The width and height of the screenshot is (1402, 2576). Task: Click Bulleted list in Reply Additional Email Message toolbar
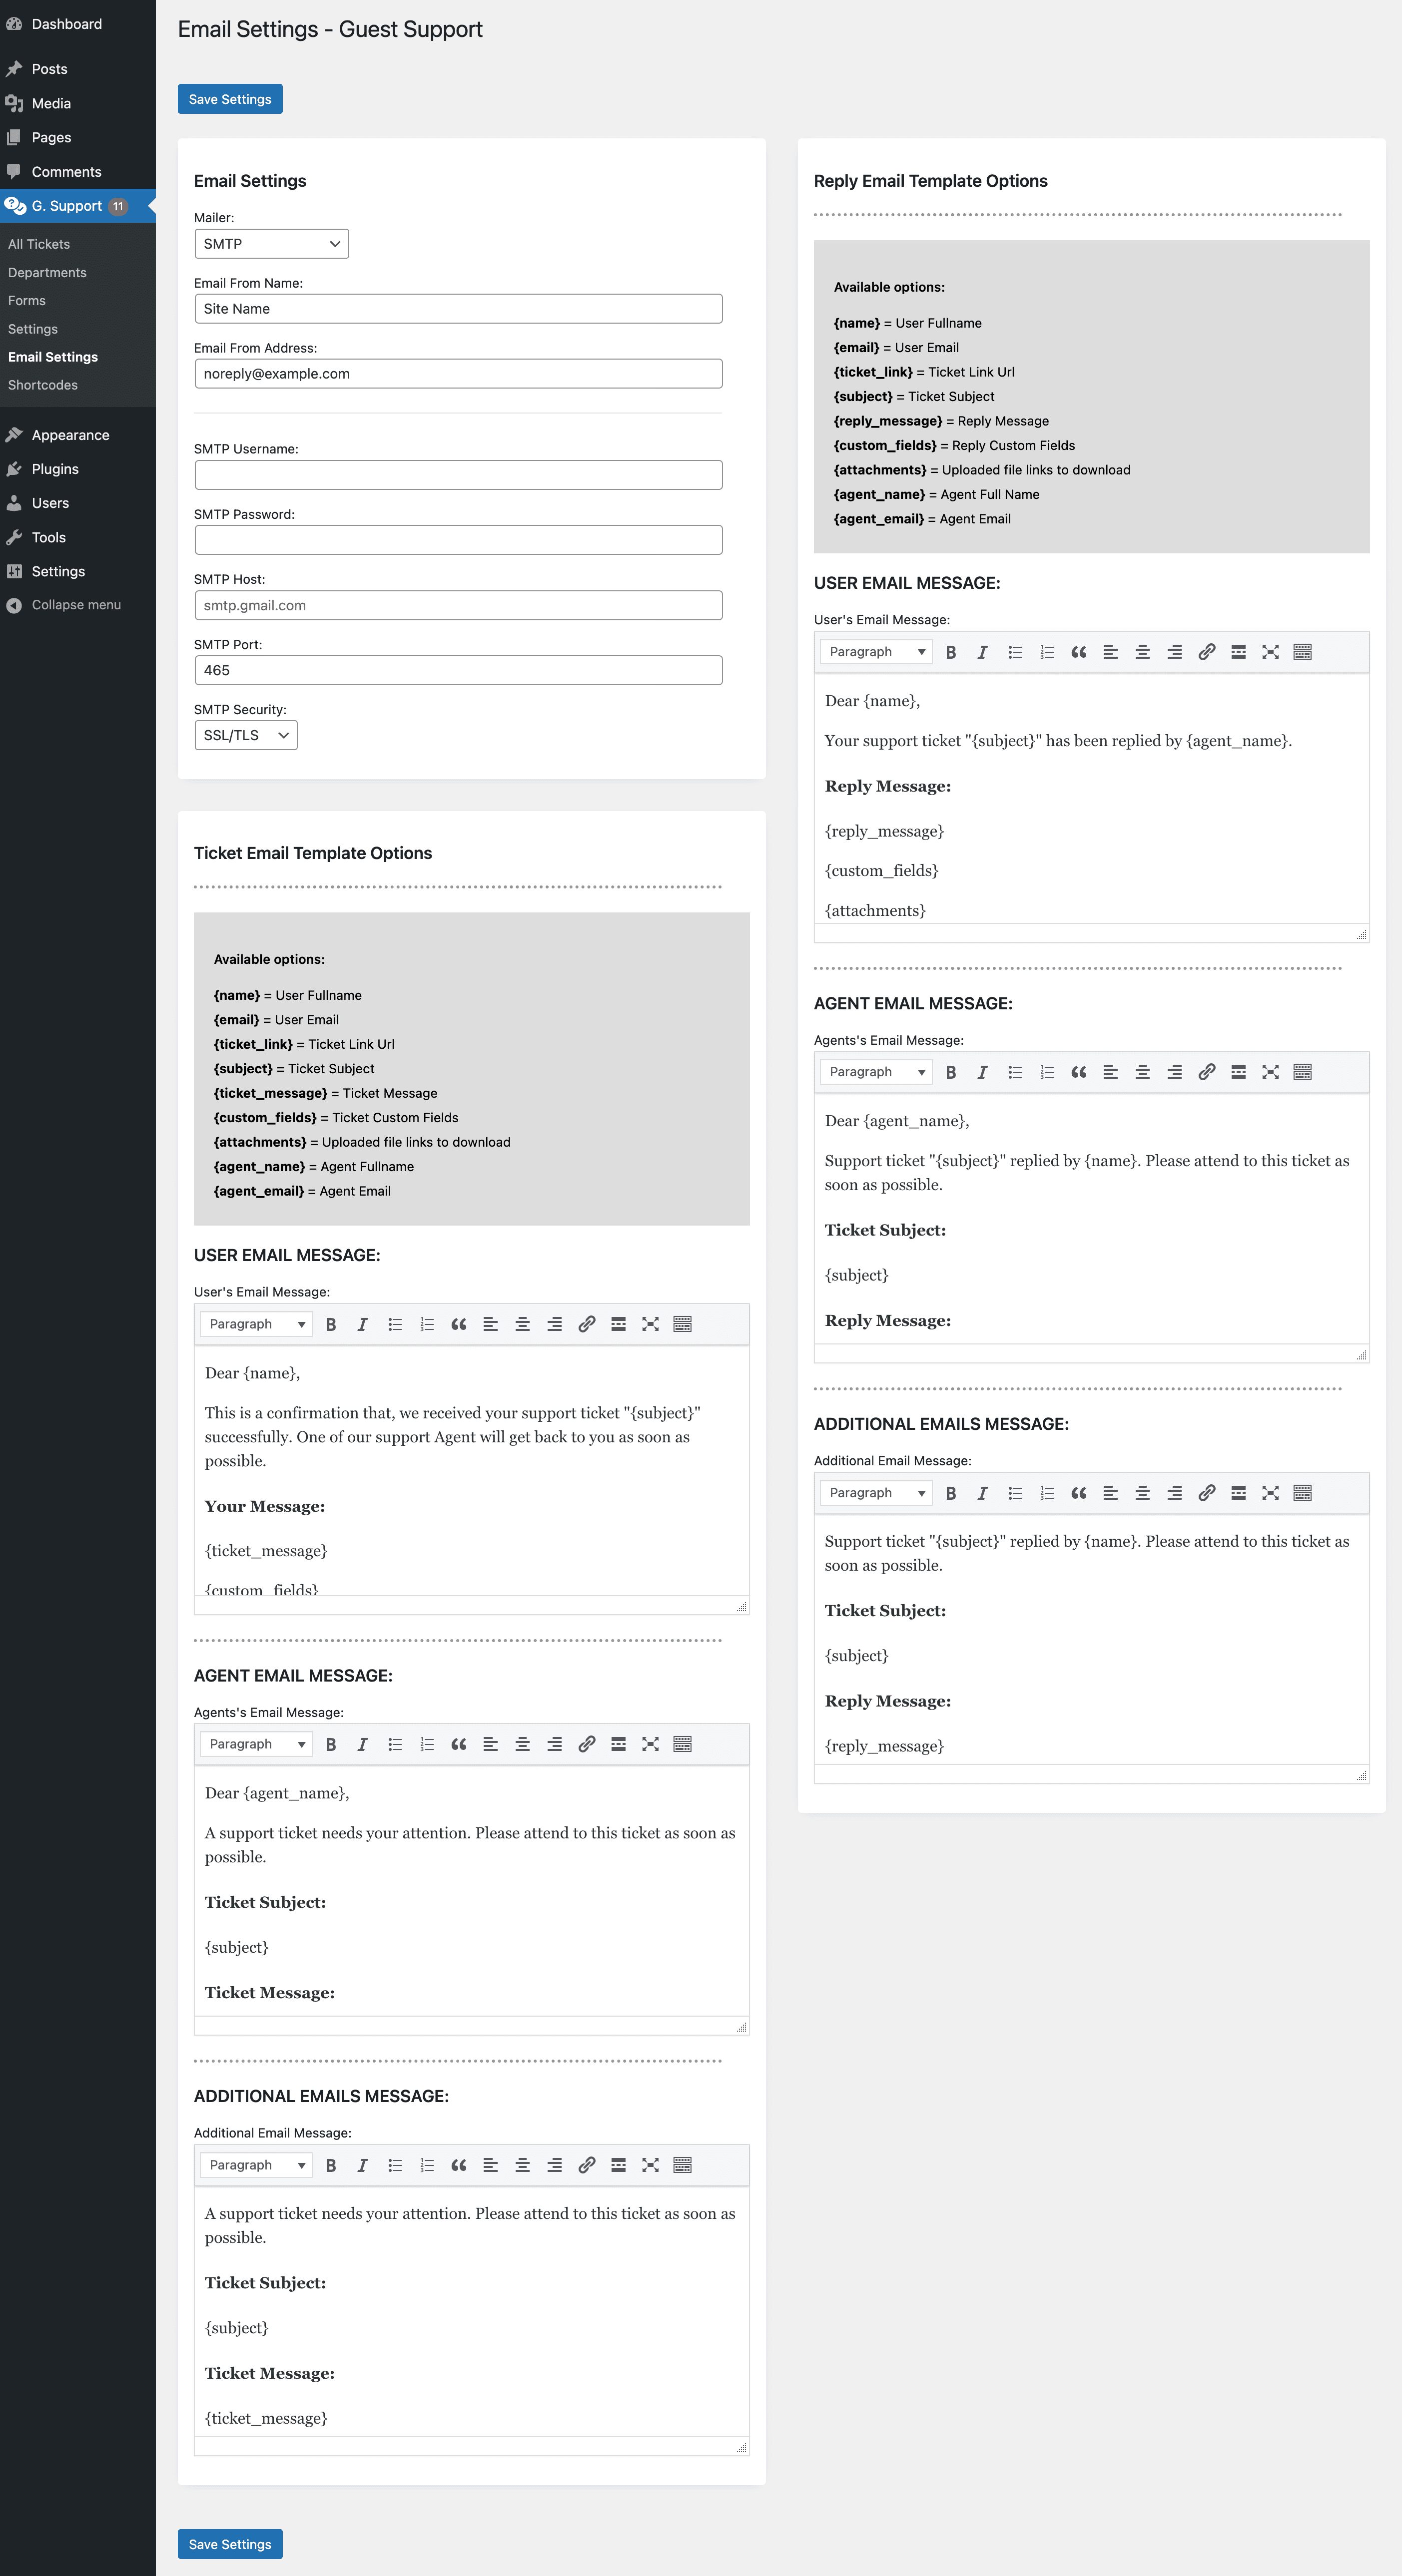coord(1015,1493)
